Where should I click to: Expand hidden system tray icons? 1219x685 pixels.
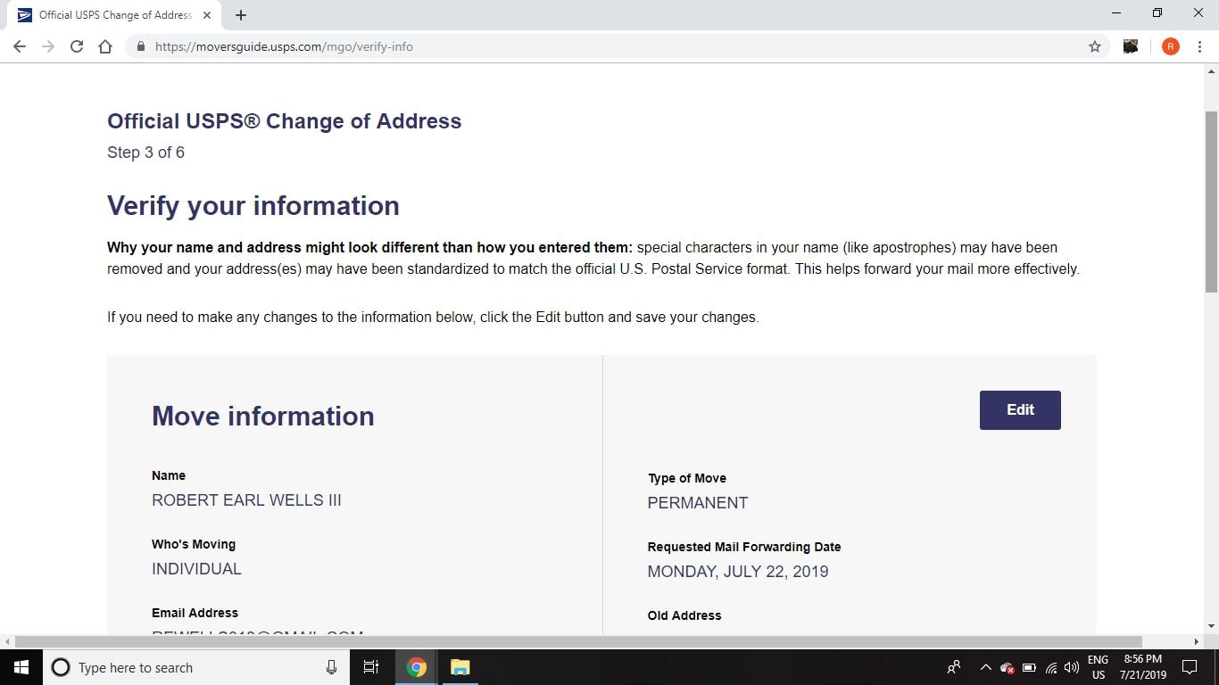(x=985, y=667)
